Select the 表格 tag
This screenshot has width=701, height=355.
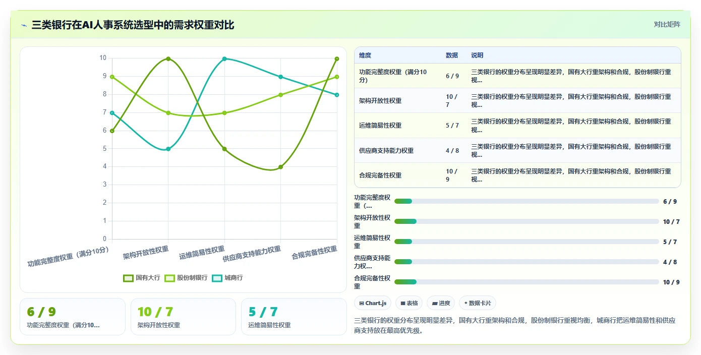pos(409,303)
